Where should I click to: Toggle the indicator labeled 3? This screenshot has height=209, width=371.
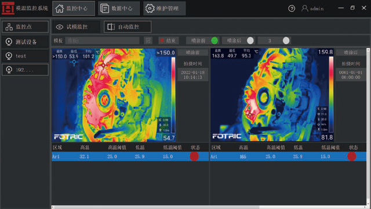(286, 41)
